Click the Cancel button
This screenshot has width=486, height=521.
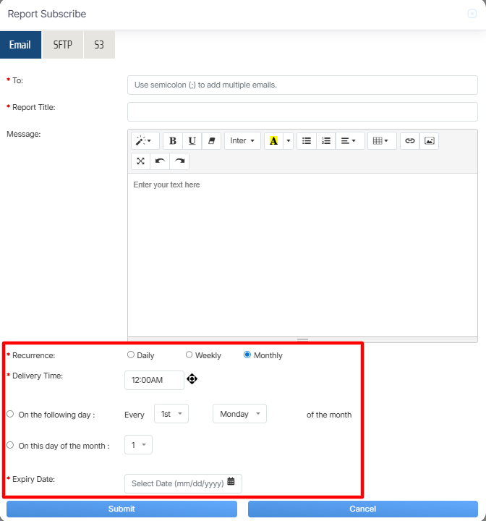[x=362, y=509]
